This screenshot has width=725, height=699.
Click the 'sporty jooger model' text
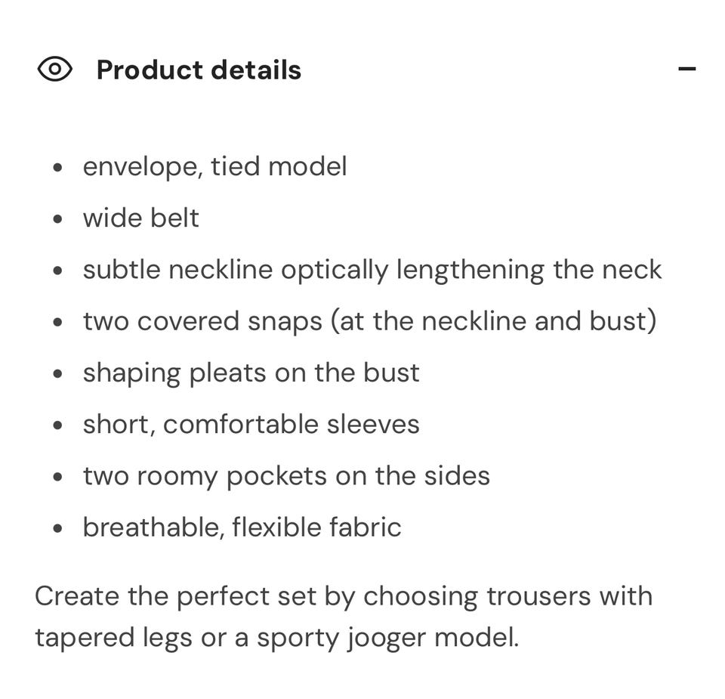click(x=387, y=637)
